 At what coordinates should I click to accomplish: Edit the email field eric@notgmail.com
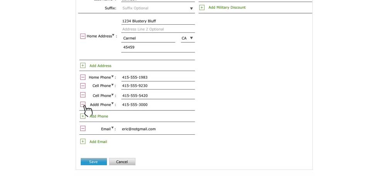tap(158, 129)
